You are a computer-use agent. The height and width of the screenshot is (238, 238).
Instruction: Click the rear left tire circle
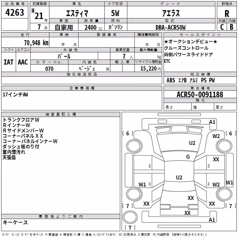pyautogui.click(x=134, y=194)
